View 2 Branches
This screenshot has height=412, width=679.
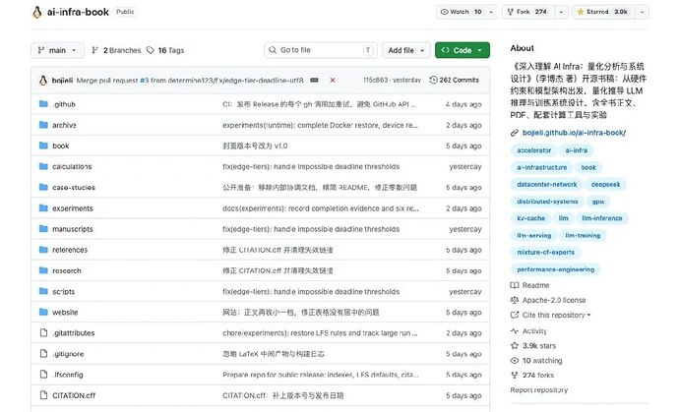click(116, 50)
